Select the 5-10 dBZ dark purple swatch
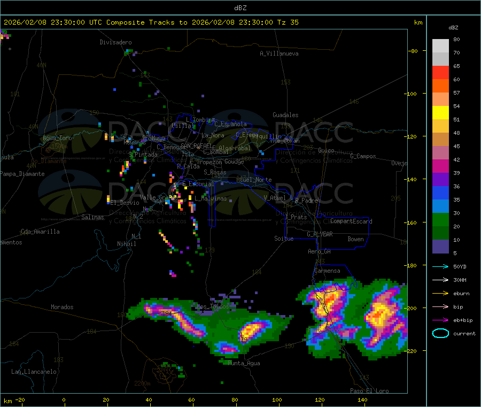 coord(440,247)
